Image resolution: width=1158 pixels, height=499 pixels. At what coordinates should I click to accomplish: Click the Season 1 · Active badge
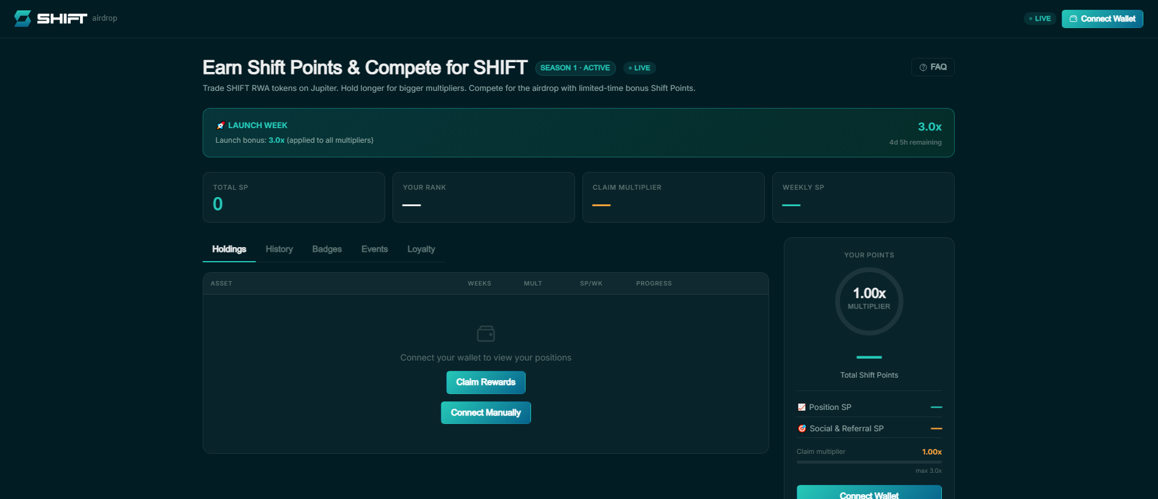575,68
